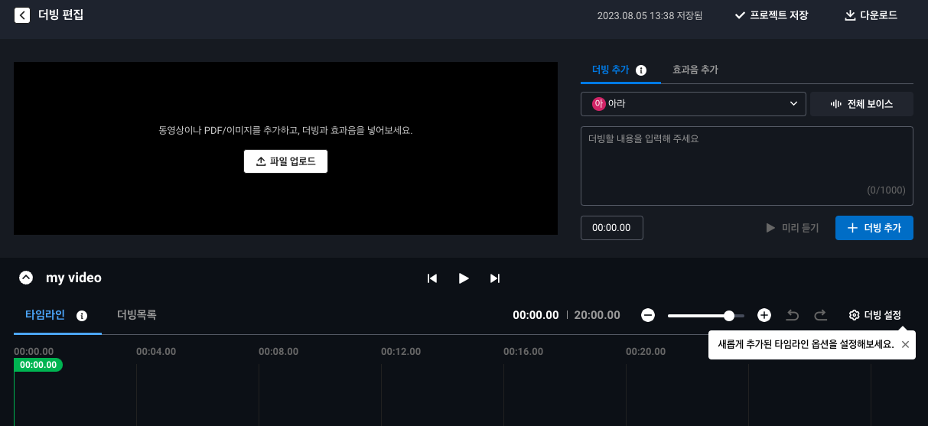Image resolution: width=928 pixels, height=426 pixels.
Task: Switch to the 효과음 추가 tab
Action: (695, 70)
